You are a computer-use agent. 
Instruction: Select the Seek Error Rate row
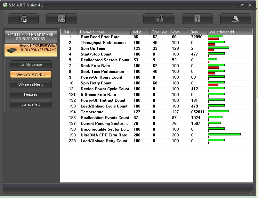(157, 66)
